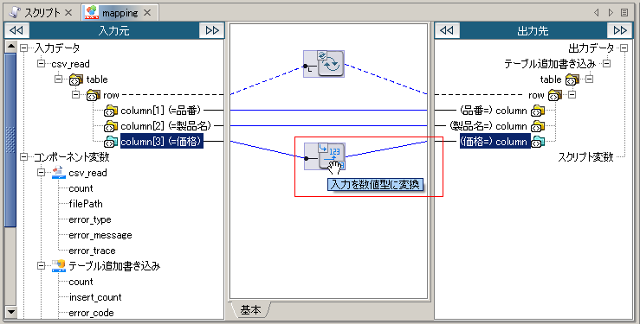Select filePath variable under csv_read
This screenshot has width=640, height=324.
click(86, 204)
